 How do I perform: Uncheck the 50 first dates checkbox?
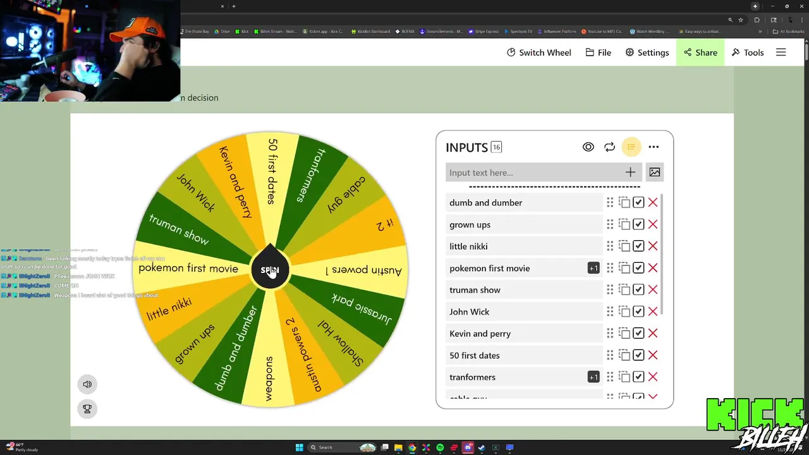(638, 355)
